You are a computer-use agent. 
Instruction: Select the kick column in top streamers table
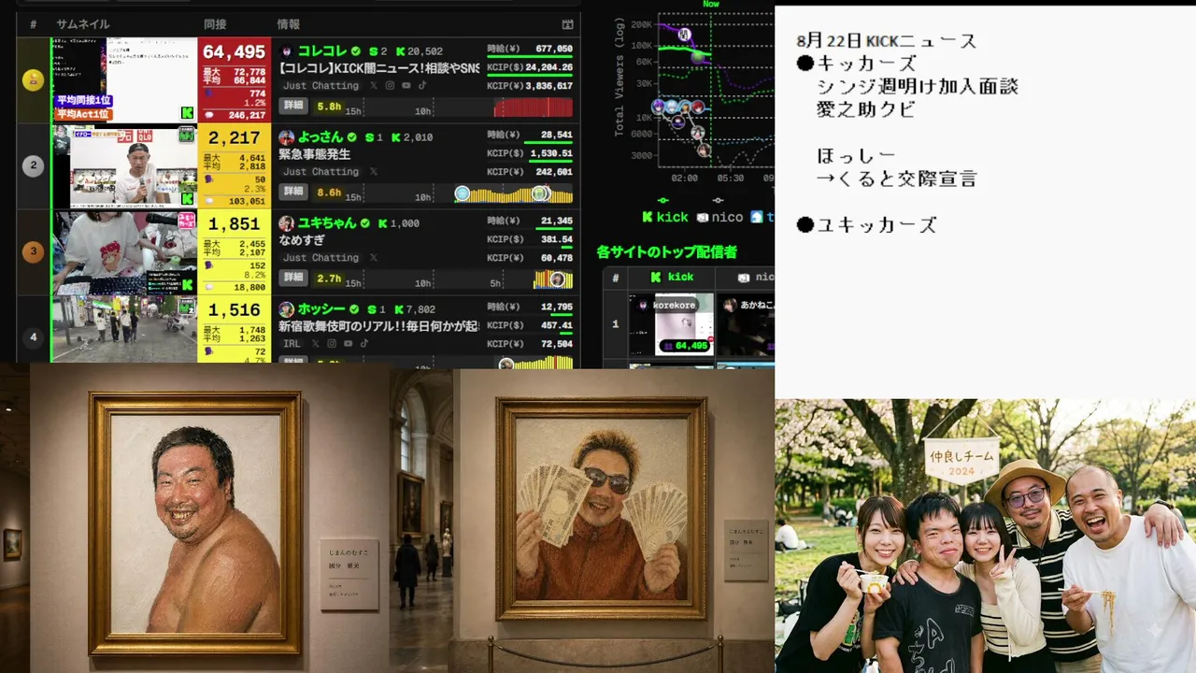[x=672, y=278]
